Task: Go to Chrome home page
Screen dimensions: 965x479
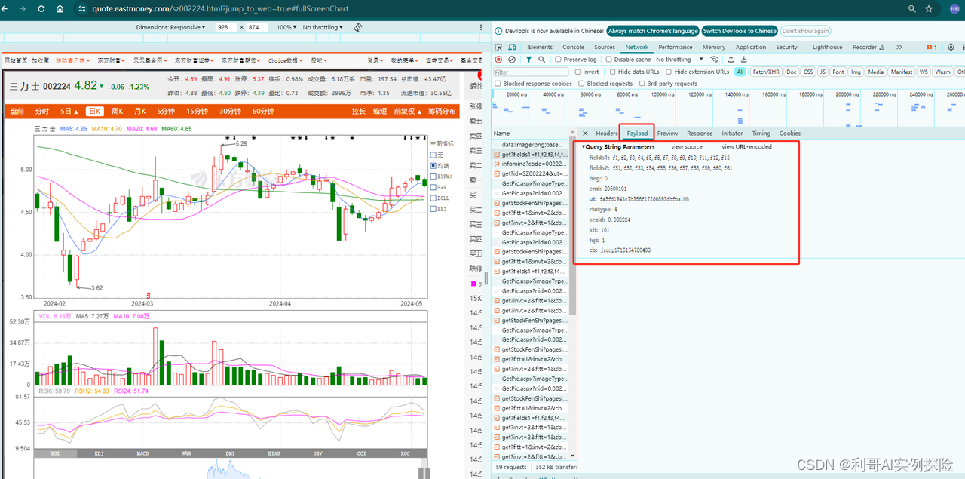Action: coord(60,9)
